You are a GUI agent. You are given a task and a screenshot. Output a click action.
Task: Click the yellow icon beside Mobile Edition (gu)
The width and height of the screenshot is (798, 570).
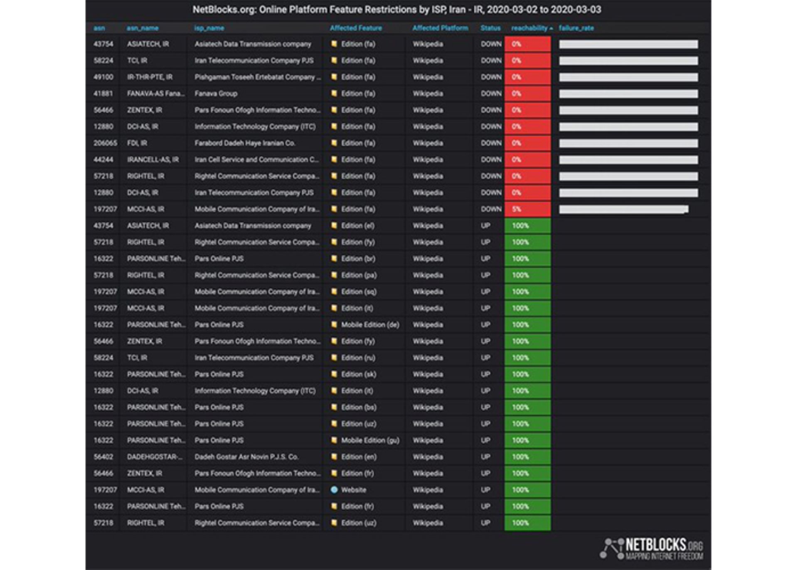pyautogui.click(x=334, y=440)
